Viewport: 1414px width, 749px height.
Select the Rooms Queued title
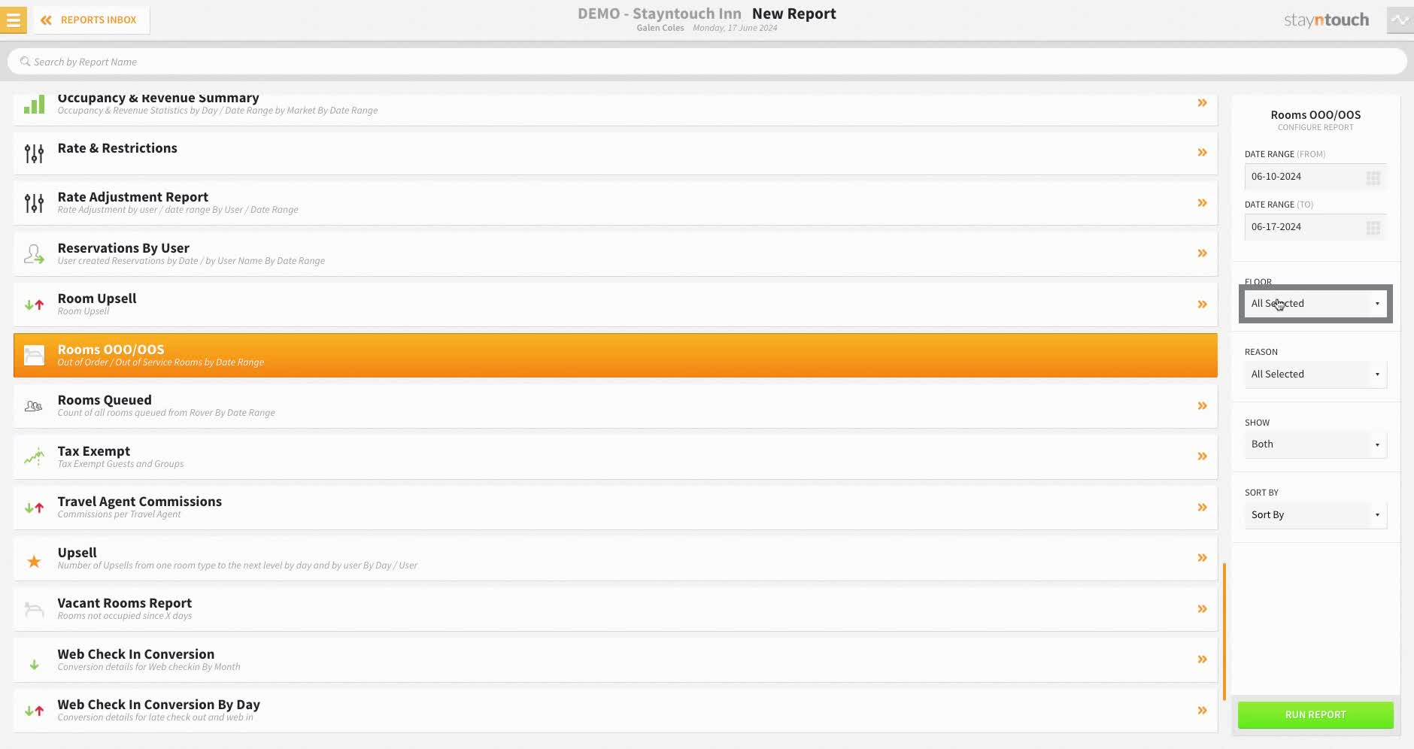(x=105, y=400)
